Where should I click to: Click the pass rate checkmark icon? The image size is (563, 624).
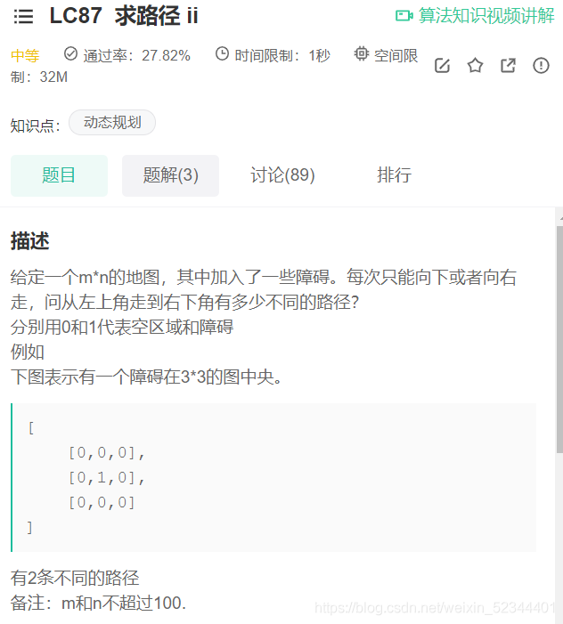[70, 53]
